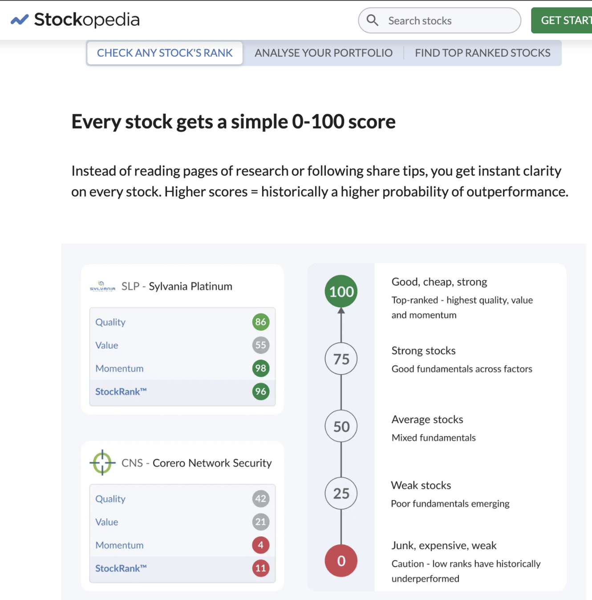
Task: Click Corero's Value score badge 21
Action: 261,522
